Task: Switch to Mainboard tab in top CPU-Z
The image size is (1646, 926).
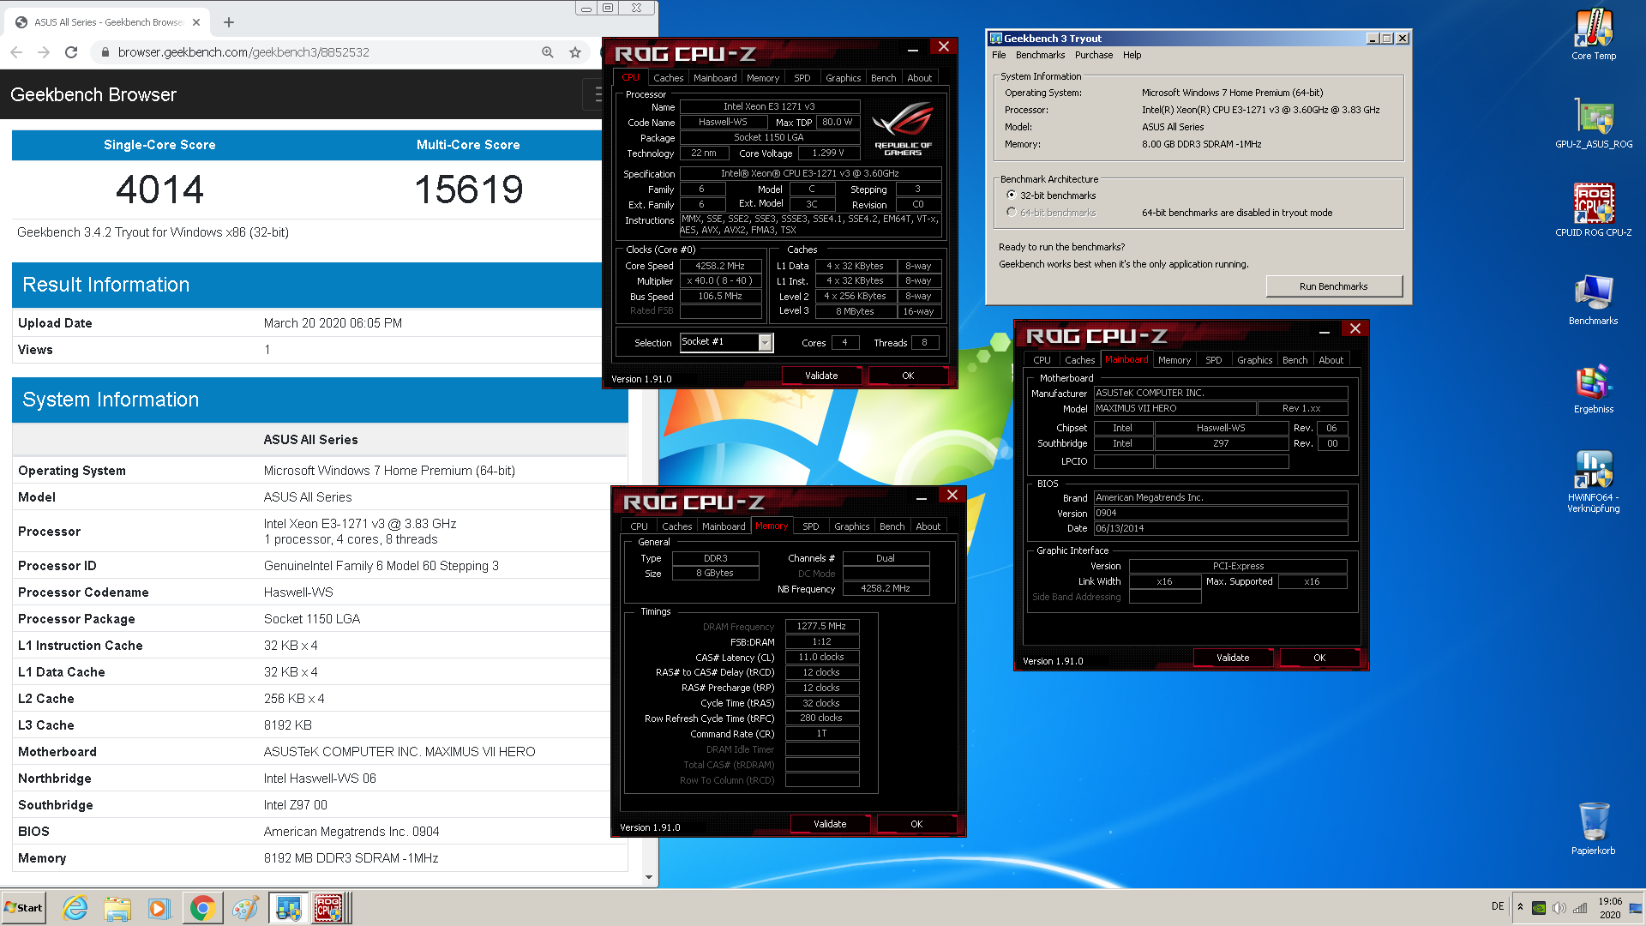Action: coord(715,78)
